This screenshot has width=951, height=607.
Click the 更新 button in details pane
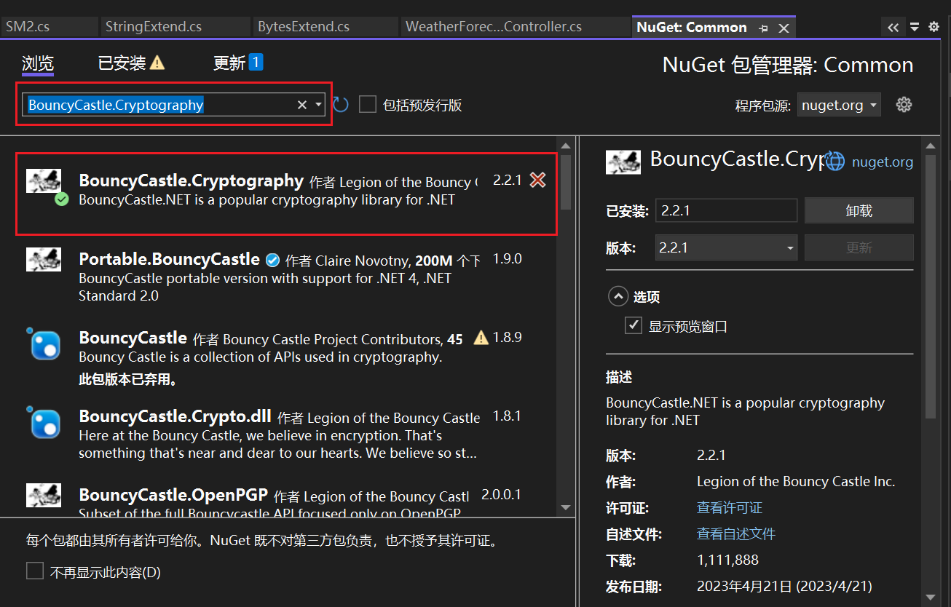tap(859, 247)
